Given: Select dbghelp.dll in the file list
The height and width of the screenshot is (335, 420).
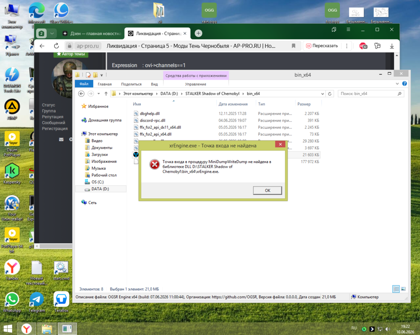Looking at the screenshot, I should (x=150, y=114).
